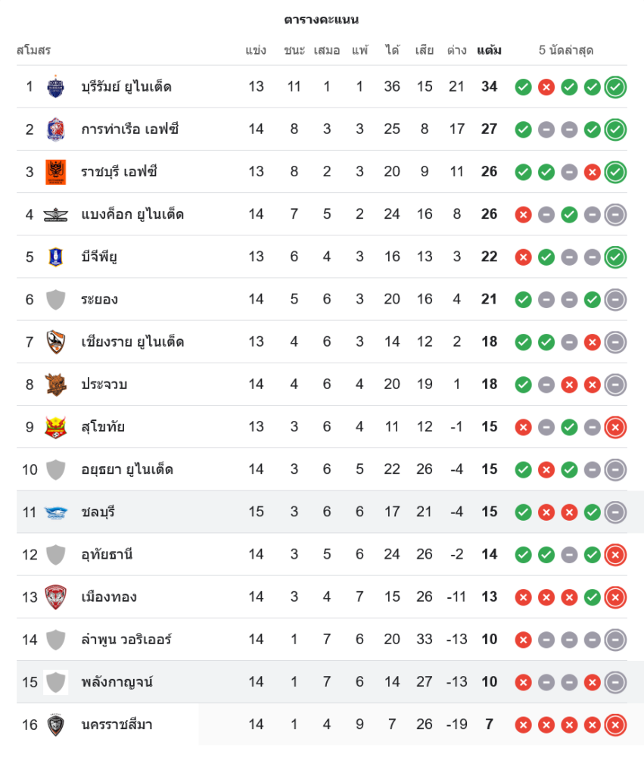Click the การท่าเรือ เอฟซี club crest
The image size is (644, 757).
[56, 129]
